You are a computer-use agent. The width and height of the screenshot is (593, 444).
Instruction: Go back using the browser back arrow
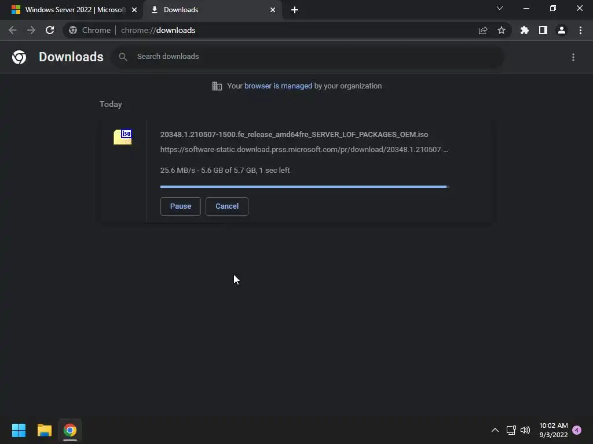pyautogui.click(x=13, y=30)
